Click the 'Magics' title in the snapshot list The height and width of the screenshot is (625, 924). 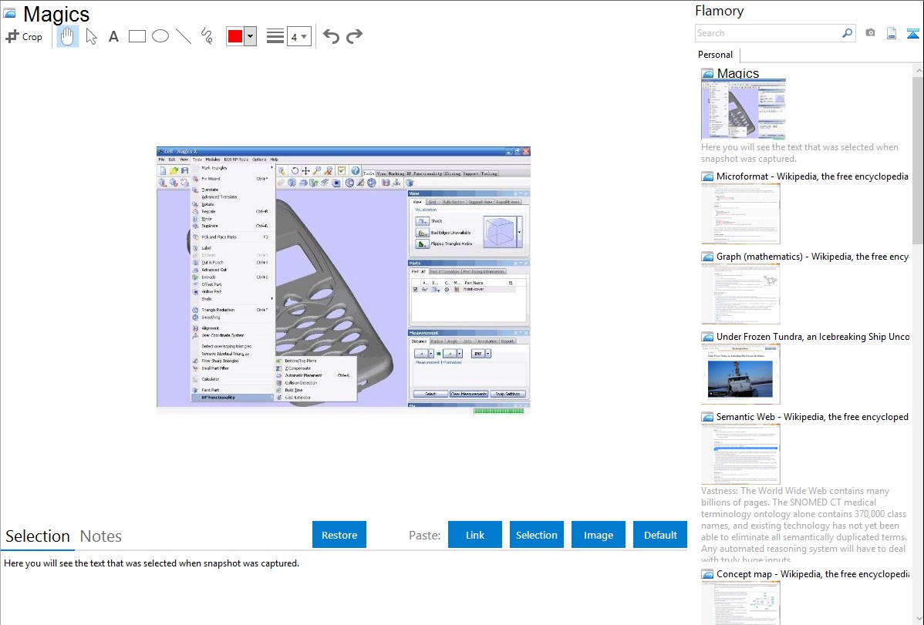click(738, 74)
